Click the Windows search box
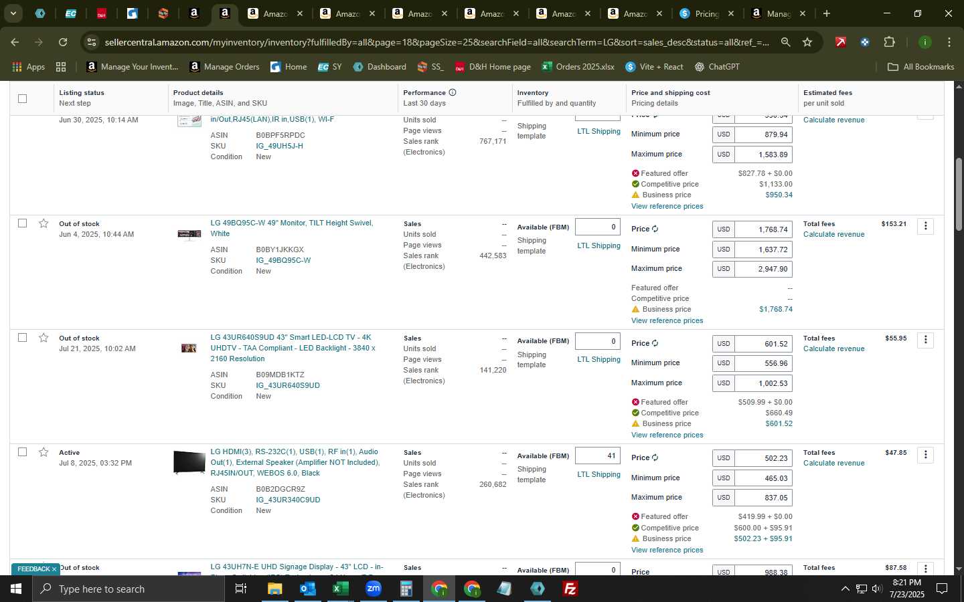The height and width of the screenshot is (602, 964). tap(128, 589)
